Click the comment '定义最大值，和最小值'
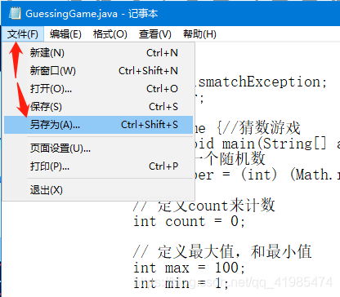The width and height of the screenshot is (340, 297). [x=235, y=251]
